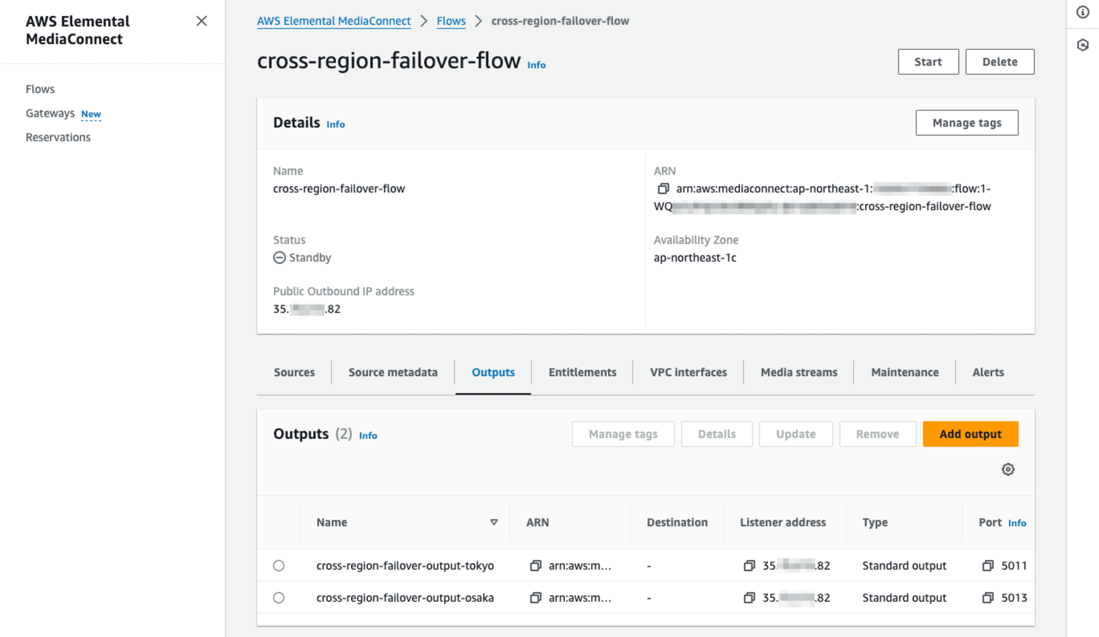Open outputs table settings gear
Image resolution: width=1099 pixels, height=637 pixels.
point(1008,470)
